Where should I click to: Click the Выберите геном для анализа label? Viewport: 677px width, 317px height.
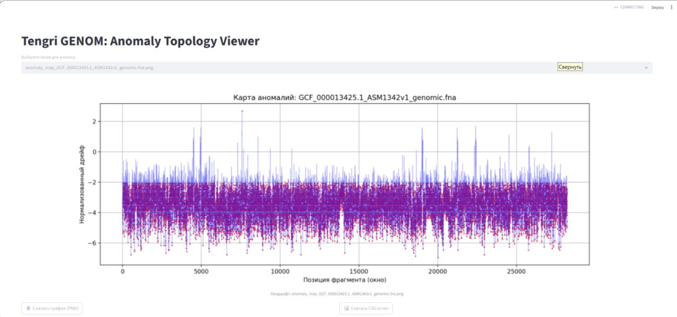tap(48, 57)
